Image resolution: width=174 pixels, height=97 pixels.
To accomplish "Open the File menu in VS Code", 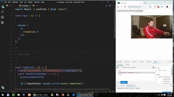I will tap(5, 2).
